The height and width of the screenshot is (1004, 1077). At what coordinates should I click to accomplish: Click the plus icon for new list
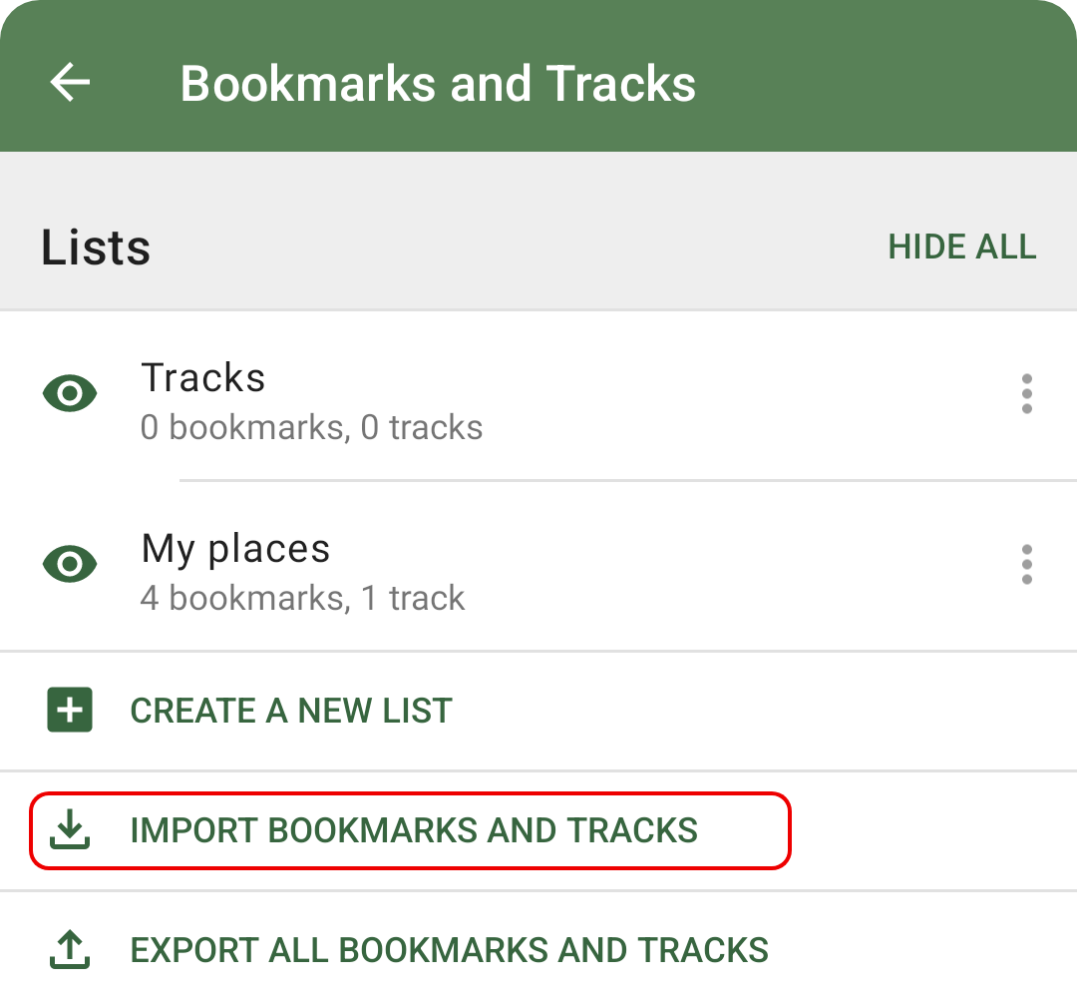70,710
